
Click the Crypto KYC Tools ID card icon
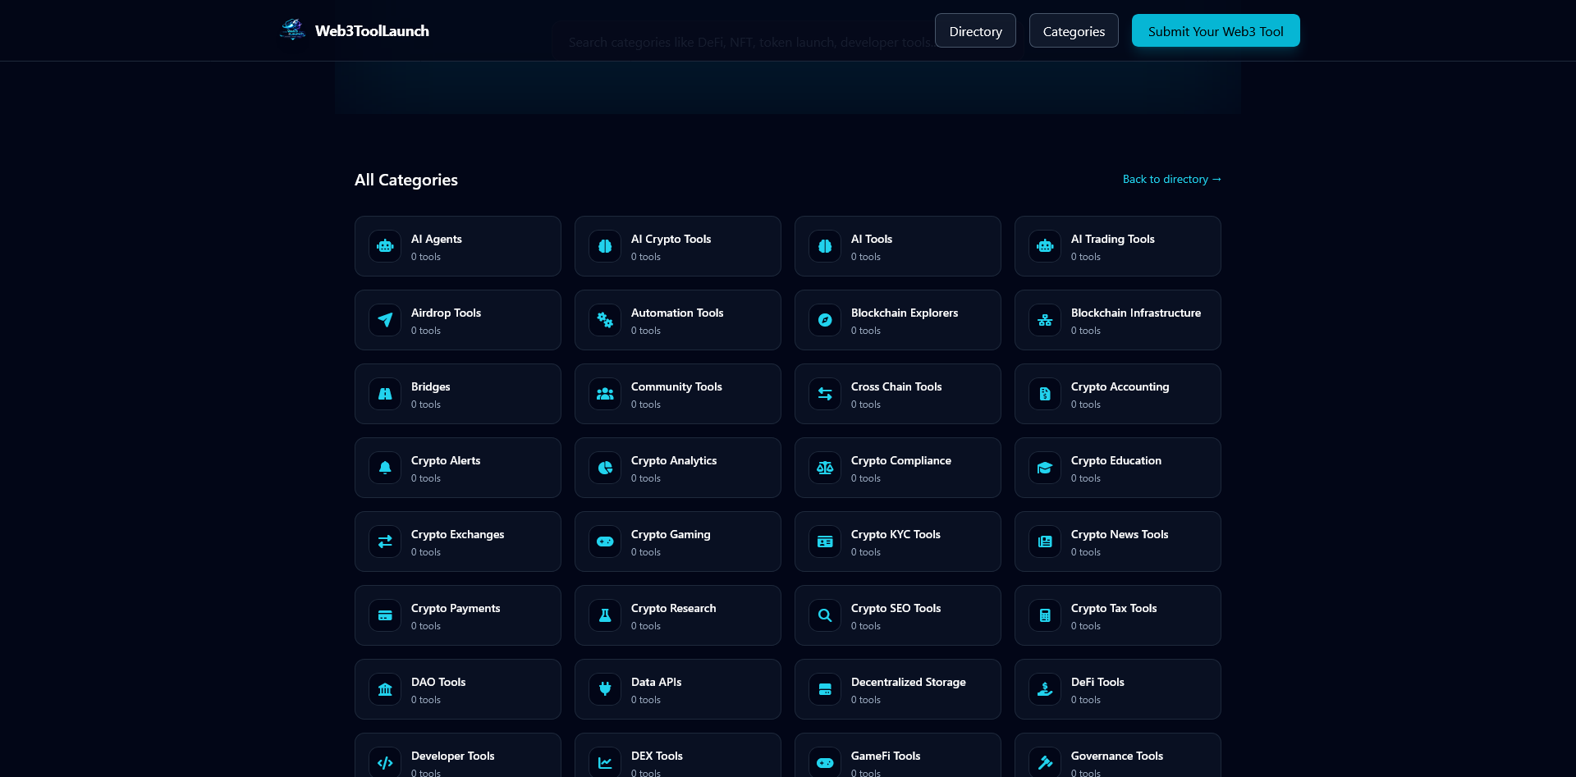825,542
